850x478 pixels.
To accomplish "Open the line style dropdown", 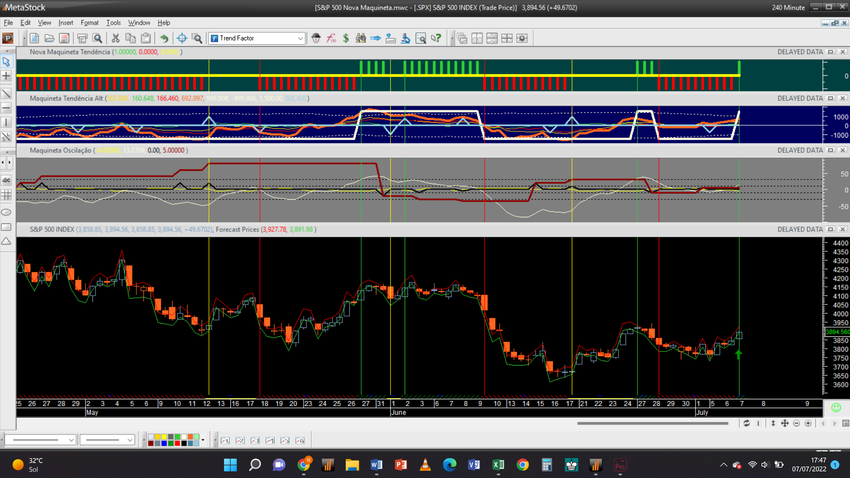I will tap(71, 440).
